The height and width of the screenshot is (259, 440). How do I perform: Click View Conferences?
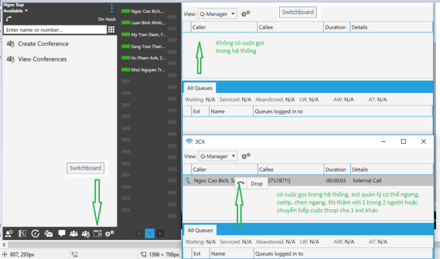point(42,60)
